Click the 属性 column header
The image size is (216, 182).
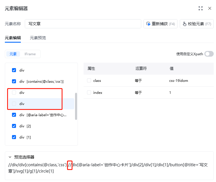pos(91,68)
